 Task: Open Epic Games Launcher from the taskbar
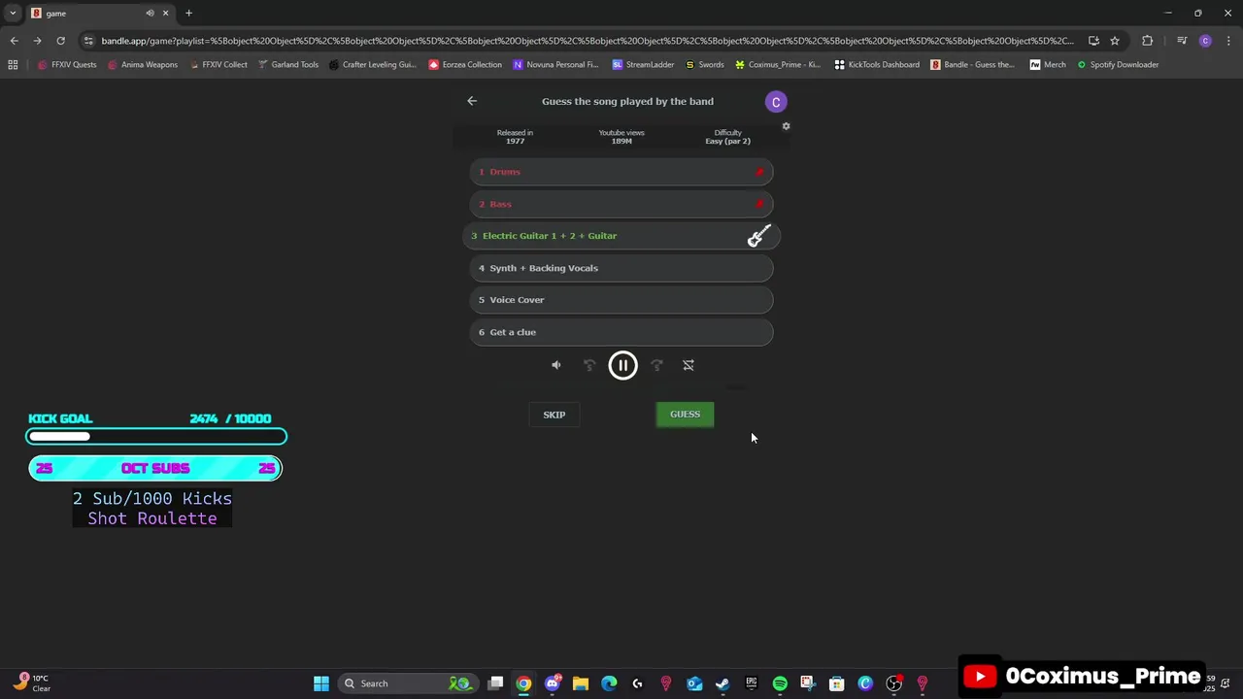pyautogui.click(x=751, y=683)
